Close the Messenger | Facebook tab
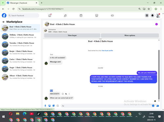 [36, 3]
